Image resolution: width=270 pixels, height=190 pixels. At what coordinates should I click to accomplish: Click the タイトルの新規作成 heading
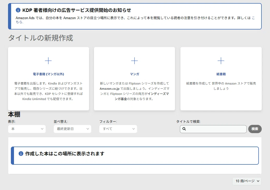pos(41,38)
